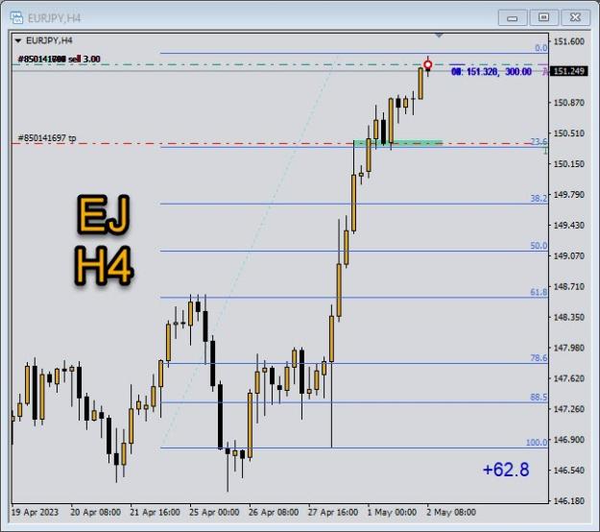
Task: Click the 146.180 price scale value
Action: pos(569,500)
